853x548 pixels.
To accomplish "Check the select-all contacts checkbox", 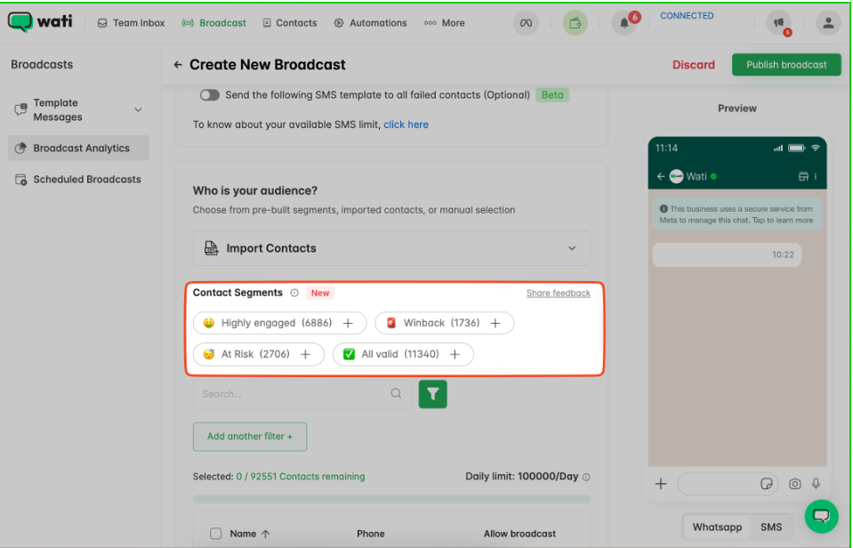I will tap(215, 534).
